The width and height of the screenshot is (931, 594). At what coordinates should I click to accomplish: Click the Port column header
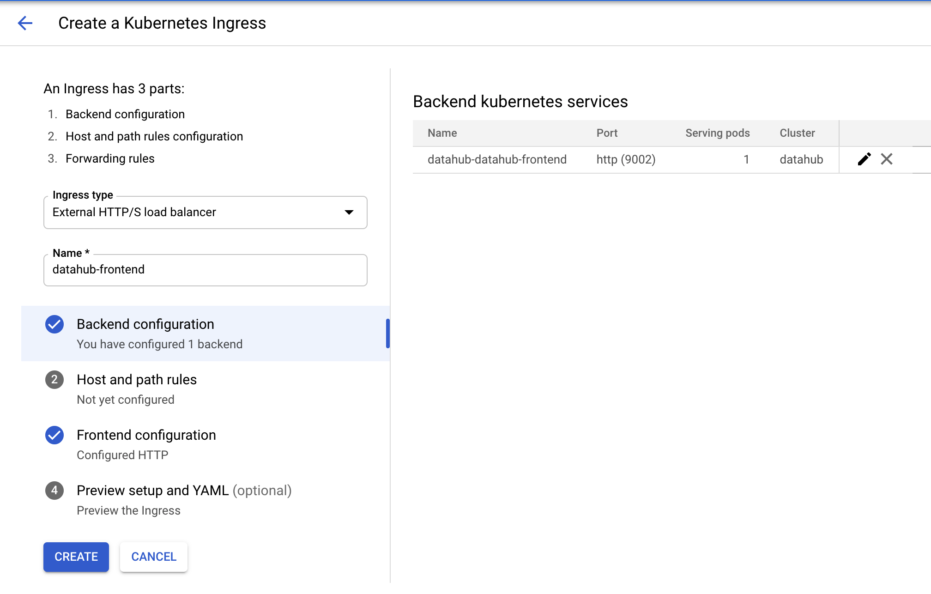(607, 133)
